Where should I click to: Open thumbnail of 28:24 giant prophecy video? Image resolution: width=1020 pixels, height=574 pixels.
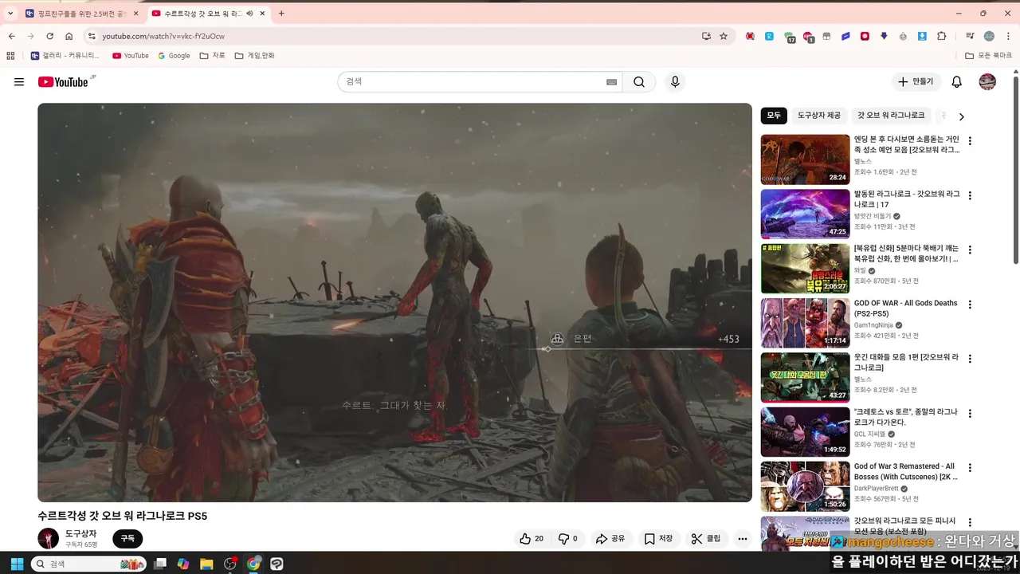805,159
